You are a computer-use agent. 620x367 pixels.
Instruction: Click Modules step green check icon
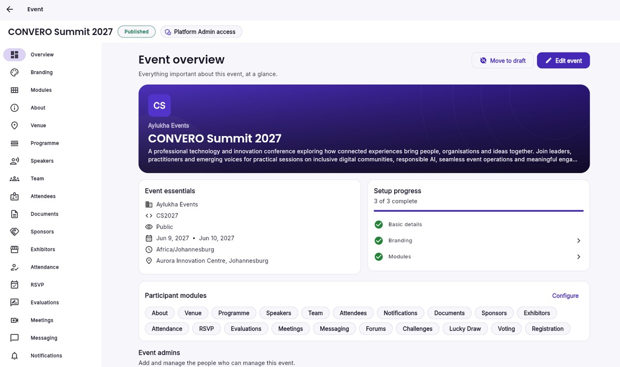379,257
